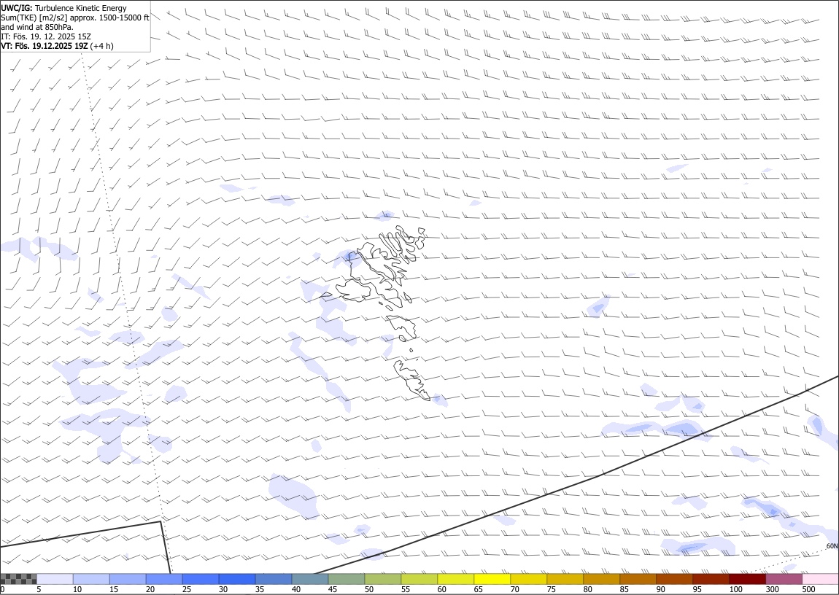Pick the 40-45 grey-blue legend swatch
The image size is (839, 595).
(310, 579)
